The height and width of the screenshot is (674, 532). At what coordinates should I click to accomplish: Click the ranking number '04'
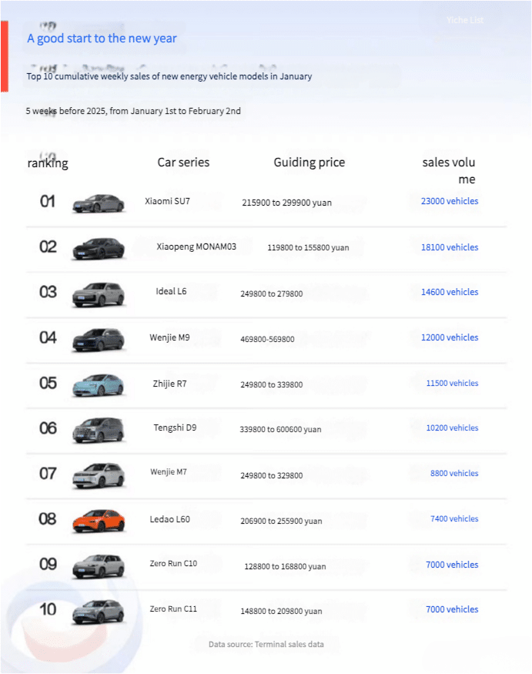[x=48, y=338]
